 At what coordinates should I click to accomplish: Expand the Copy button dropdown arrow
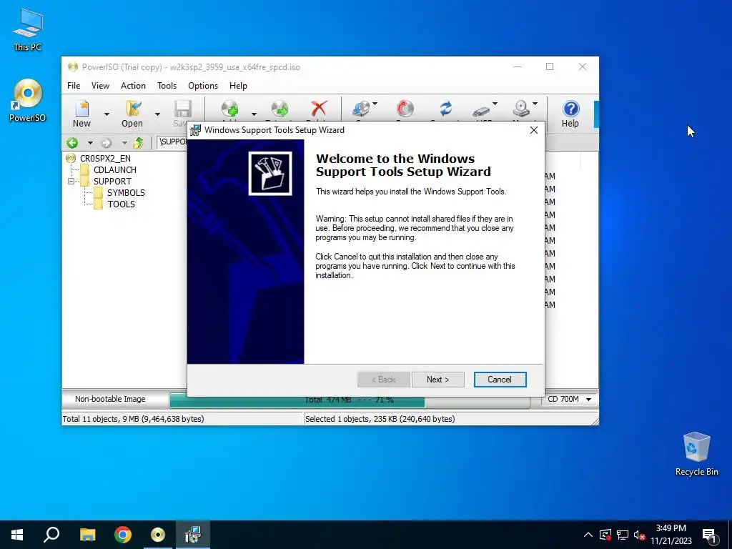(x=375, y=104)
